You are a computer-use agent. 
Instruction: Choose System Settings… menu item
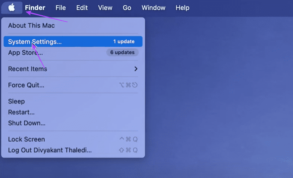[x=73, y=41]
